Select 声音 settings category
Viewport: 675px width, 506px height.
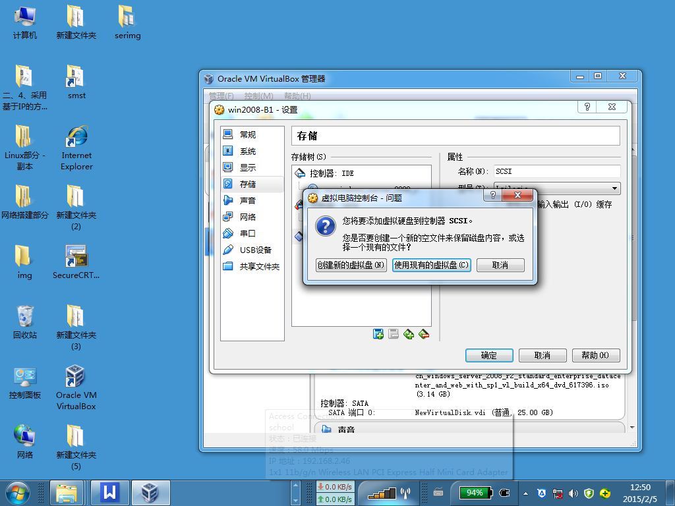[x=252, y=200]
